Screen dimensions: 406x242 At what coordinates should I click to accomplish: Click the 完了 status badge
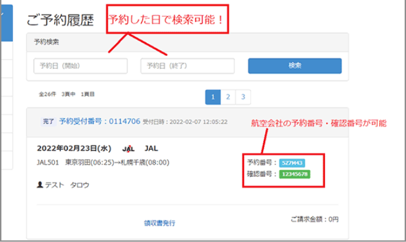click(x=49, y=121)
